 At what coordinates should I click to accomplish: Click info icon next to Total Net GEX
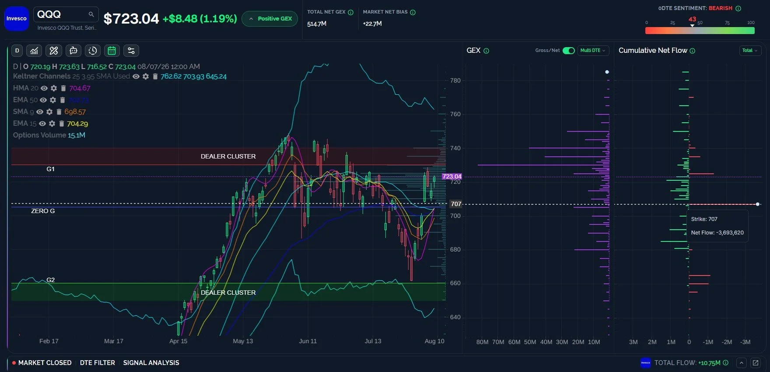tap(350, 12)
